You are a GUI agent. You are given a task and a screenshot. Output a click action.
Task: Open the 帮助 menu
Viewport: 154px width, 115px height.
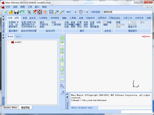point(44,7)
